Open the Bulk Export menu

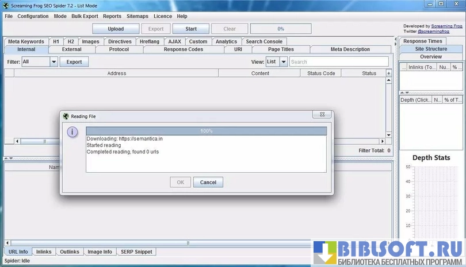tap(85, 16)
